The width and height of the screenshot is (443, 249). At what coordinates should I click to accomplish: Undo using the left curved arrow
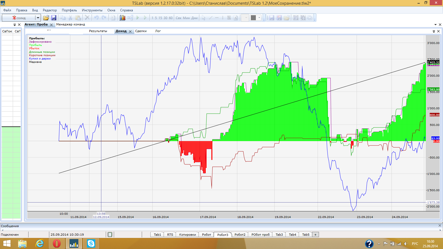click(x=96, y=18)
